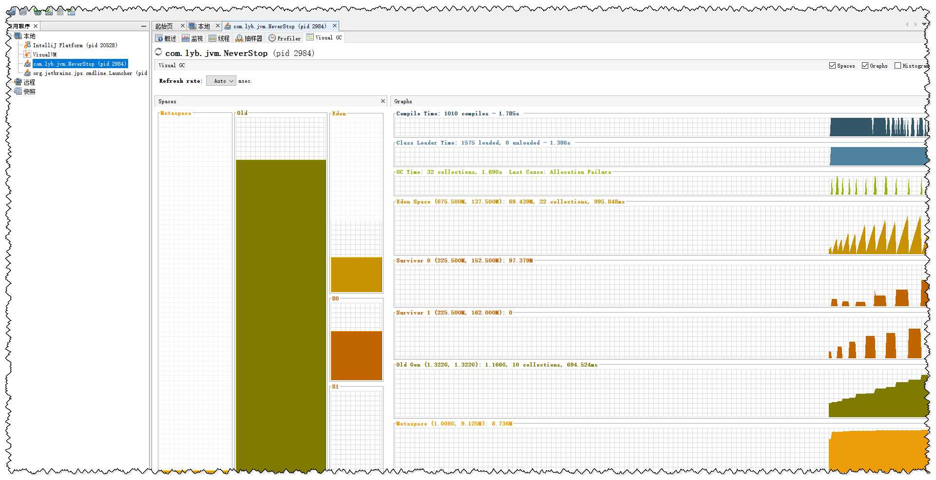Click the 'Survivor 1 (225.500M, 162.000M)' label
The width and height of the screenshot is (936, 480).
point(451,313)
